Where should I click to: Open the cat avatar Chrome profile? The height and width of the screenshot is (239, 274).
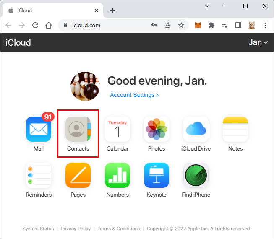pyautogui.click(x=252, y=25)
